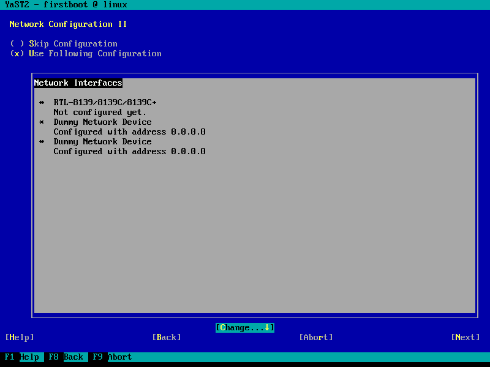Click the F1 Help function key label

coord(22,357)
